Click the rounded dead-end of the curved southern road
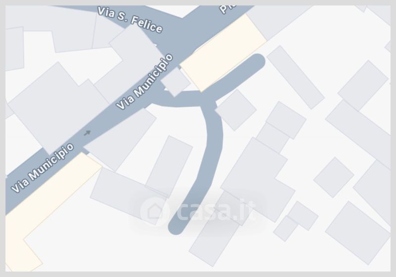Screen dimensions: 396x277 (x=176, y=225)
